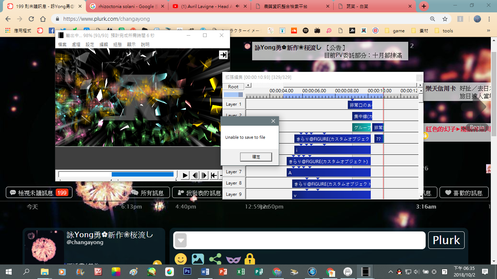
Task: Click the Chrome back arrow
Action: 8,19
